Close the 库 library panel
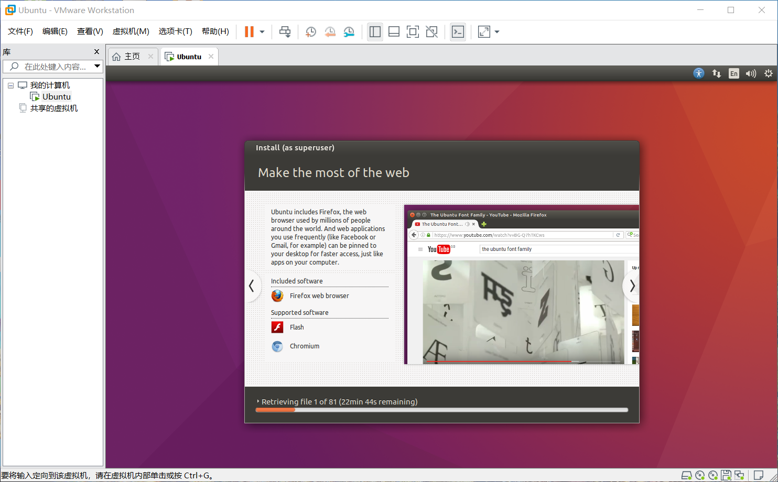The height and width of the screenshot is (482, 778). (x=96, y=52)
